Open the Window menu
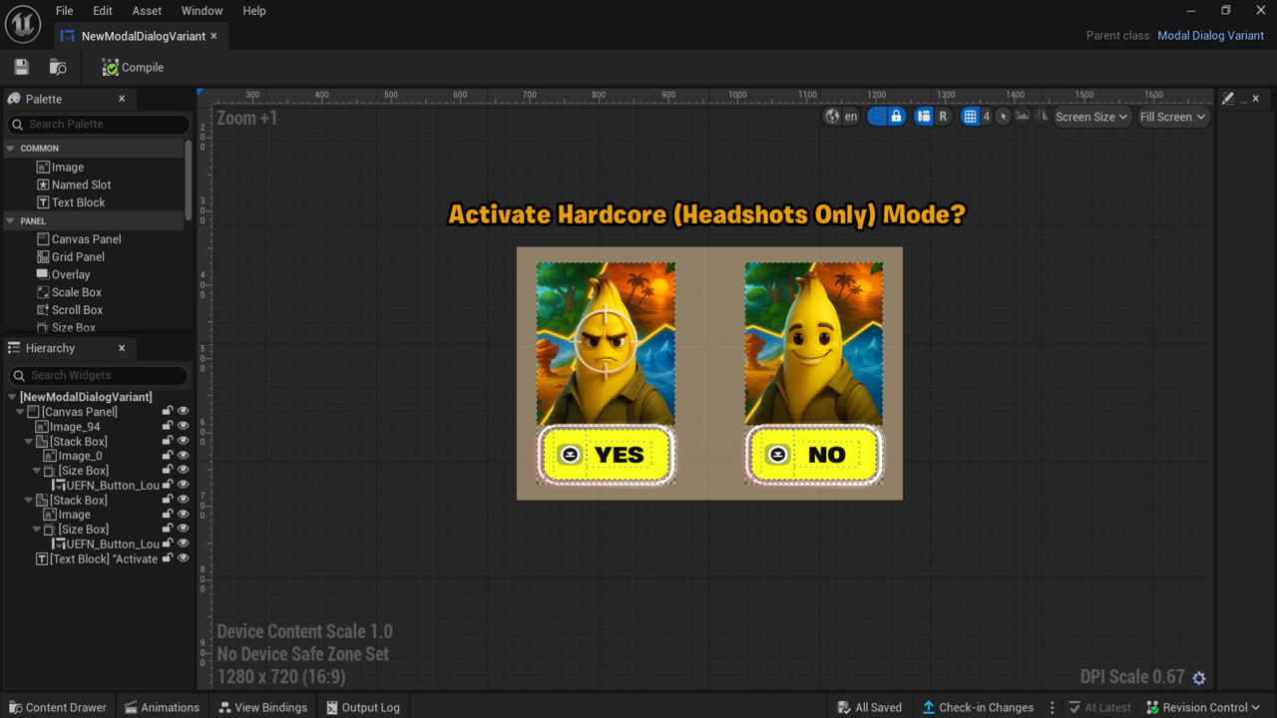Image resolution: width=1277 pixels, height=718 pixels. [203, 11]
